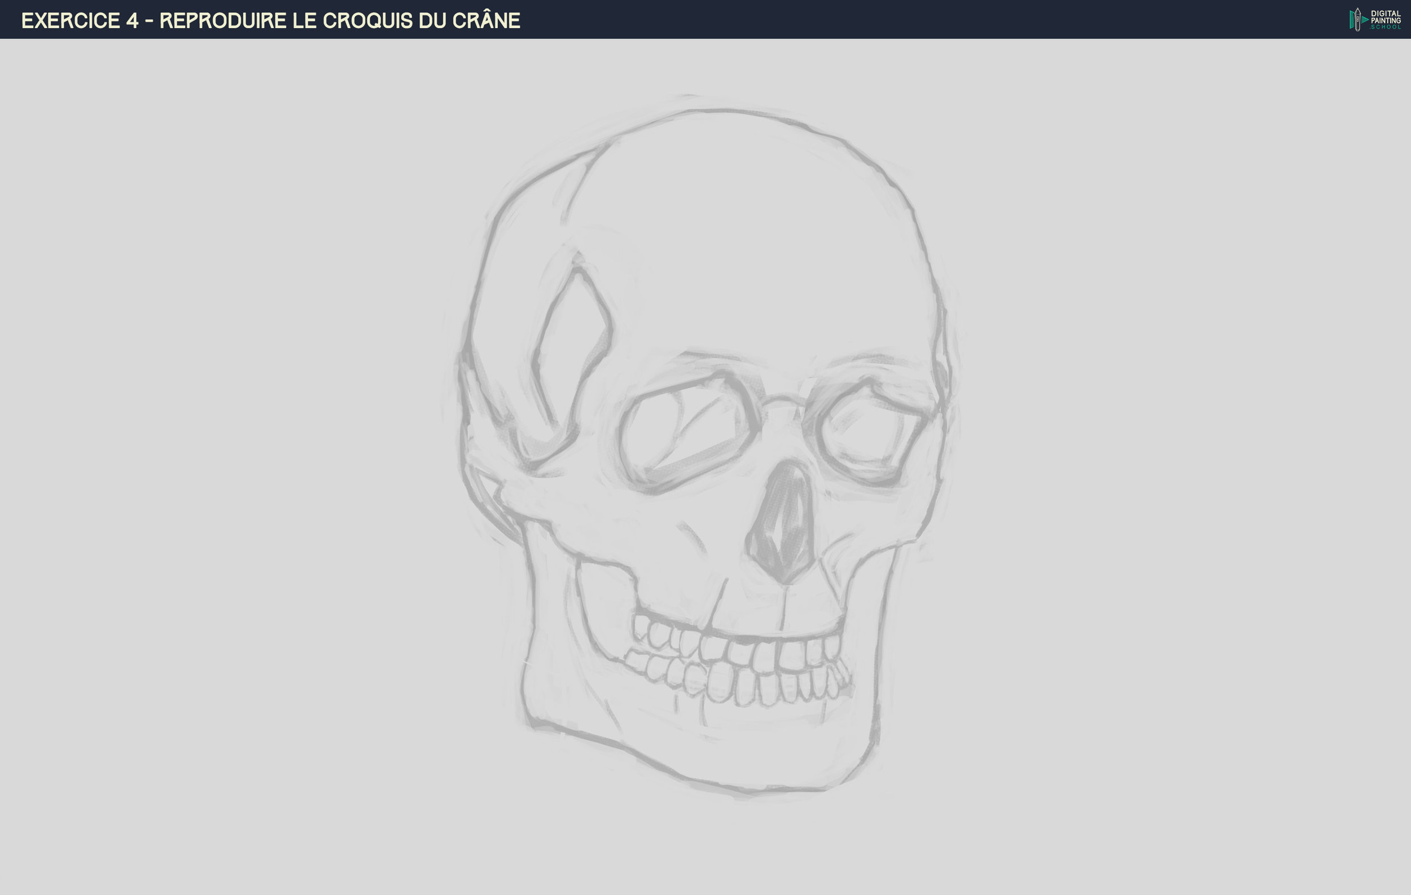Click the 'Exercice 4' title text
1411x895 pixels.
pos(80,21)
